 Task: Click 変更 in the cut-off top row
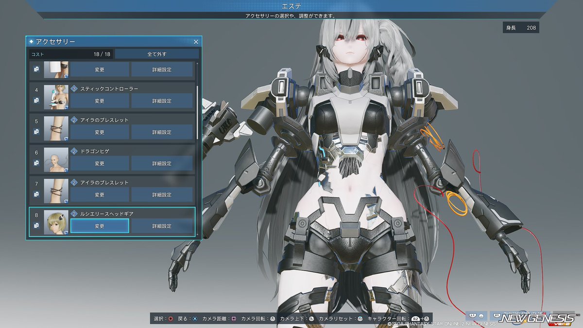(x=100, y=69)
